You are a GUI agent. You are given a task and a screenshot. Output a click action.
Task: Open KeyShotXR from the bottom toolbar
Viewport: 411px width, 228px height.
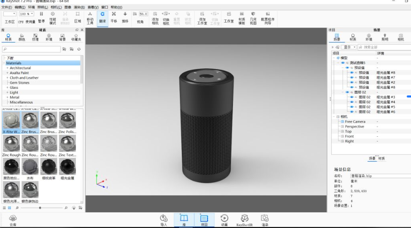point(244,219)
